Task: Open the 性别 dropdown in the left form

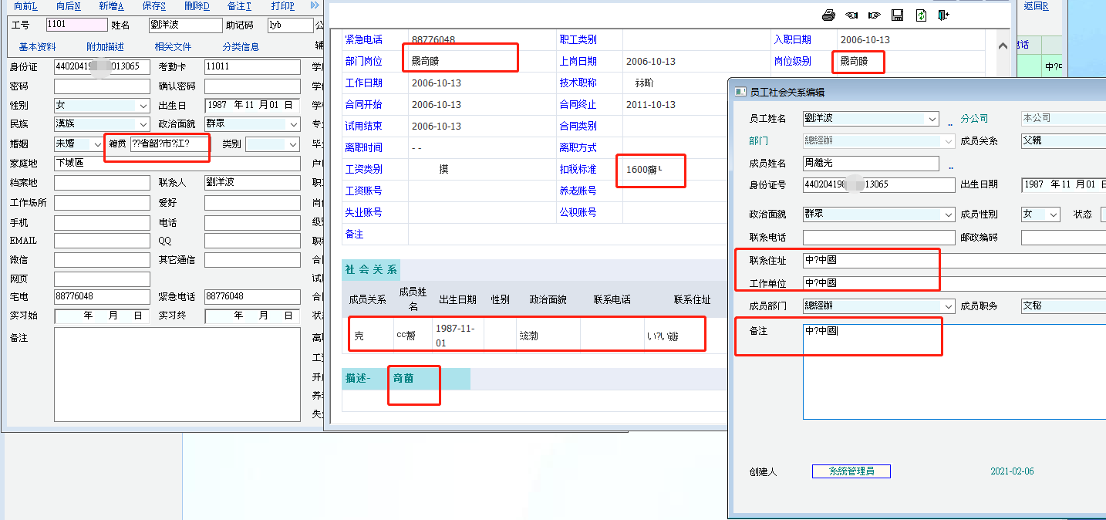Action: (143, 105)
